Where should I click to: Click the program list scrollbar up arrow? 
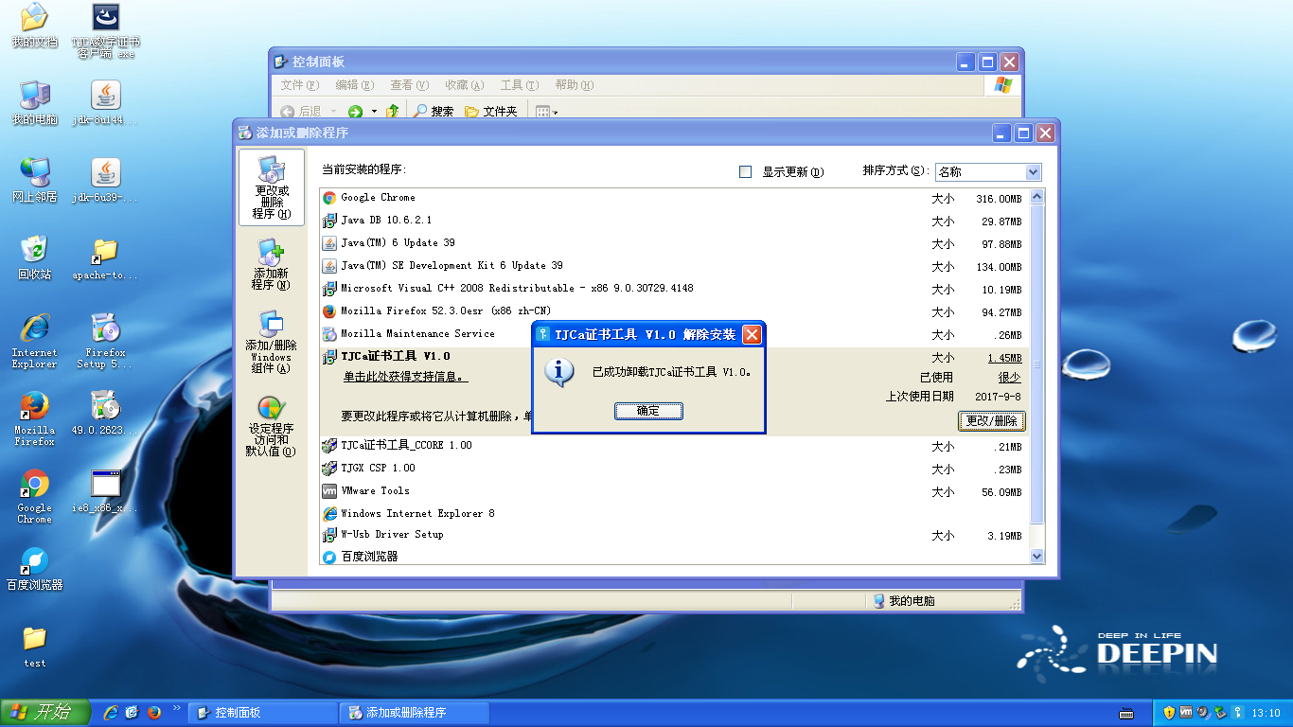pos(1036,197)
